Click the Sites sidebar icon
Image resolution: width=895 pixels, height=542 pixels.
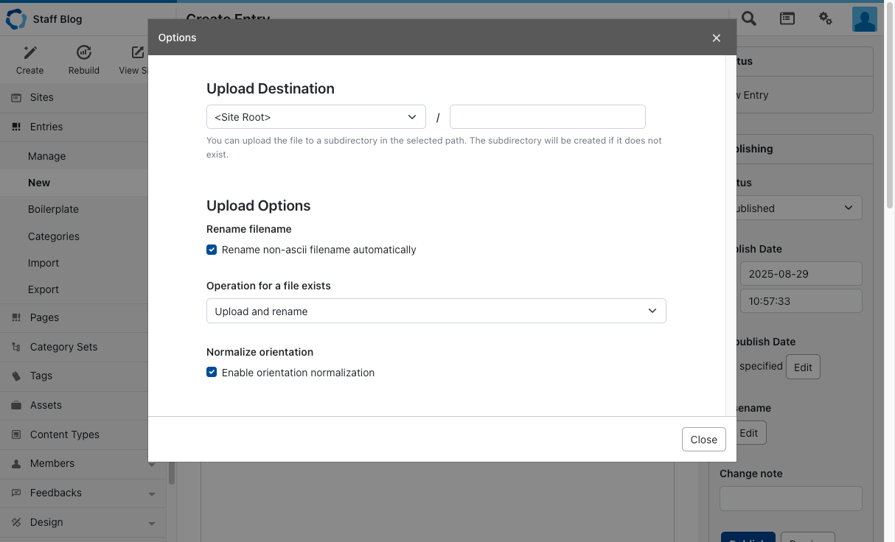click(16, 97)
